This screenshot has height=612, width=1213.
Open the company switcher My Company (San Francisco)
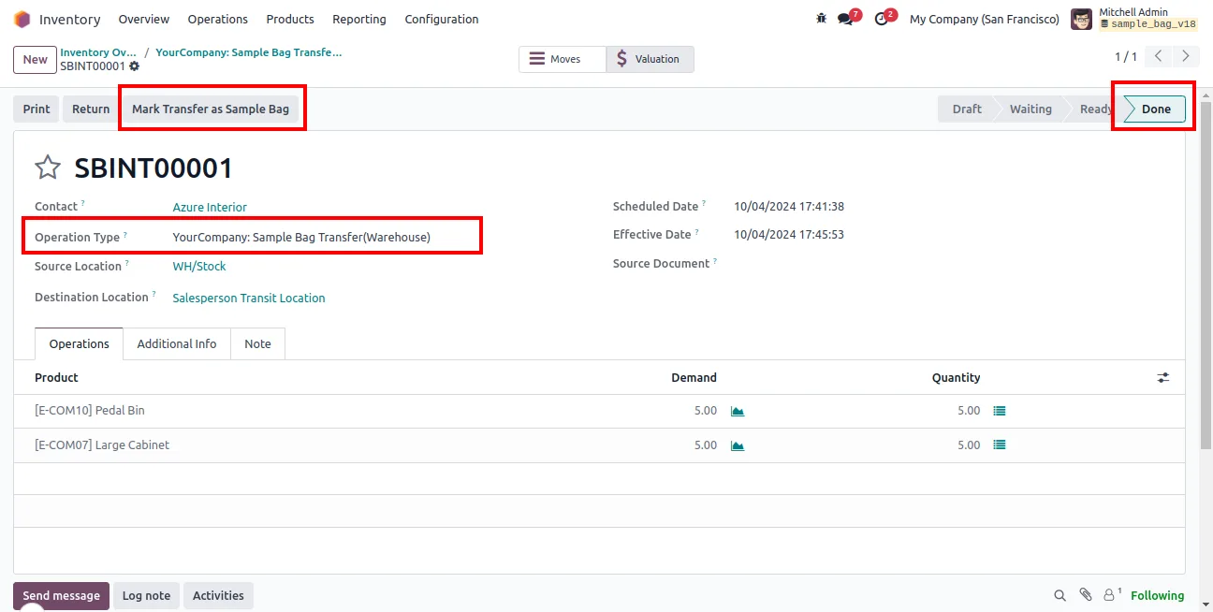[985, 19]
